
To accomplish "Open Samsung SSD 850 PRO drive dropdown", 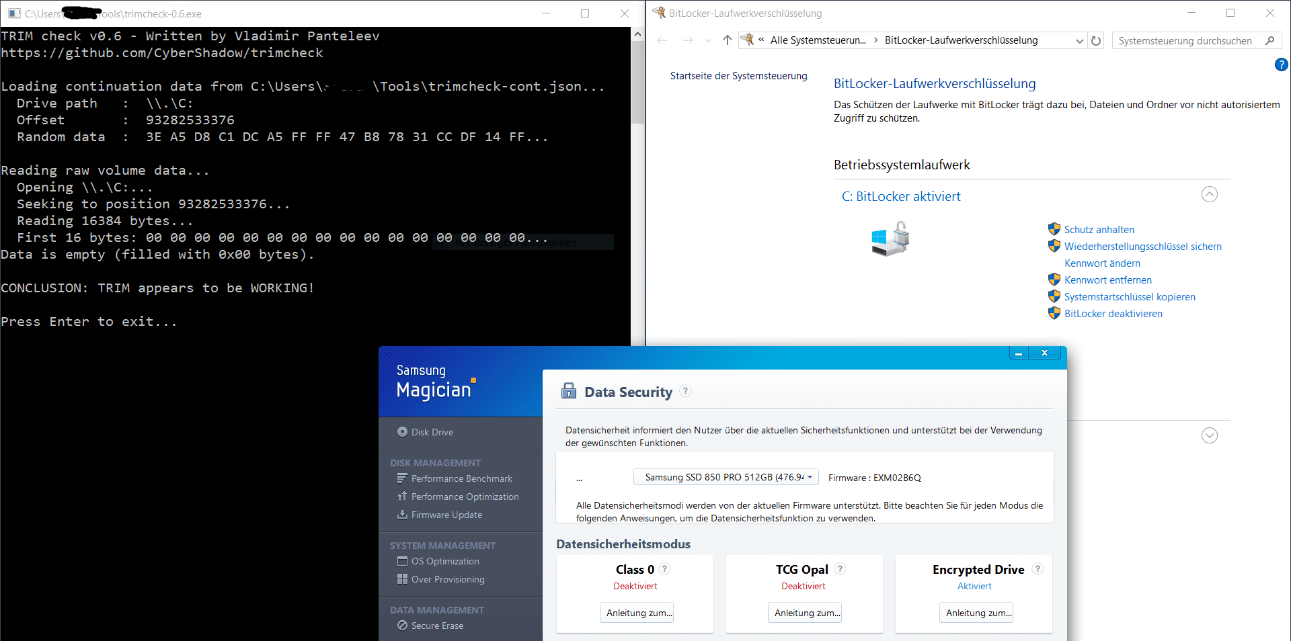I will 726,477.
